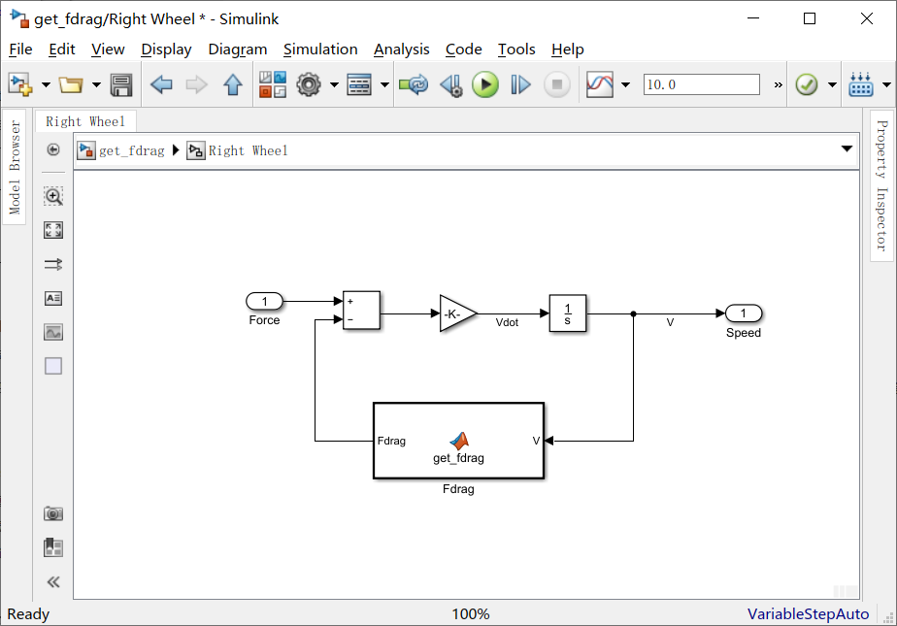Open the Help menu
Screen dimensions: 897x626
coord(568,49)
